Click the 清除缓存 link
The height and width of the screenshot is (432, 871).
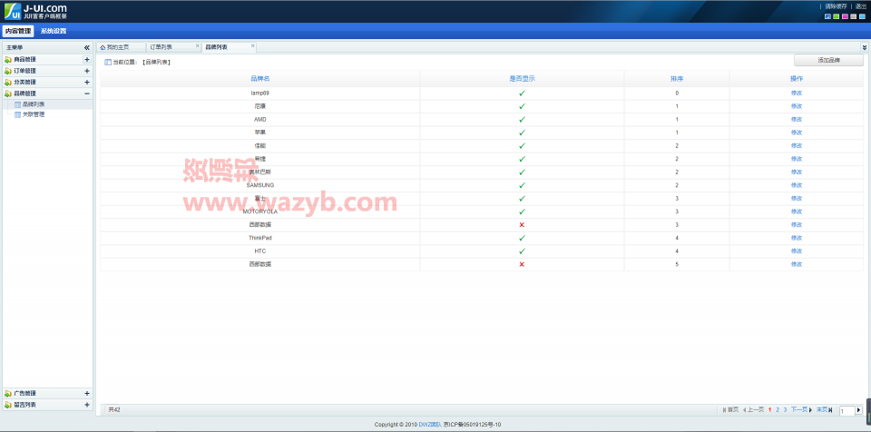[x=836, y=6]
